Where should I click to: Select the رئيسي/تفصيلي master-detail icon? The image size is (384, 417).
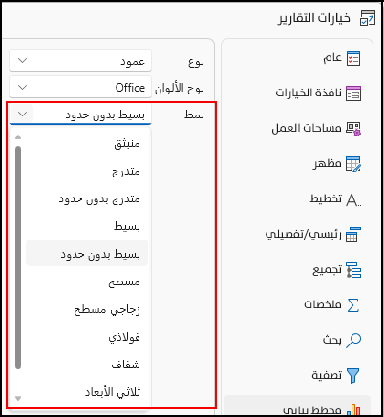353,235
